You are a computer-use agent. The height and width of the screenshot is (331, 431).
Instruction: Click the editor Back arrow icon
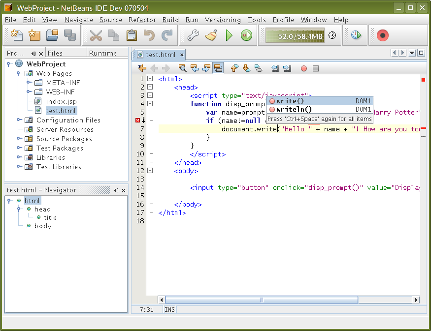(x=154, y=68)
